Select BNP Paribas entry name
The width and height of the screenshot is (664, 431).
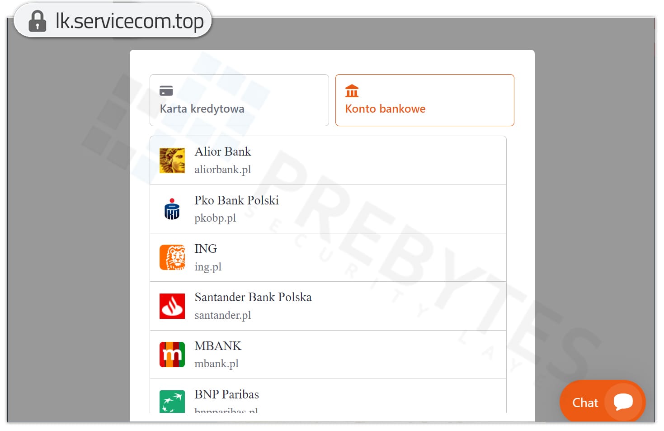tap(226, 394)
